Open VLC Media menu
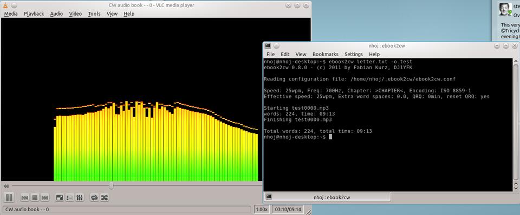 (11, 14)
